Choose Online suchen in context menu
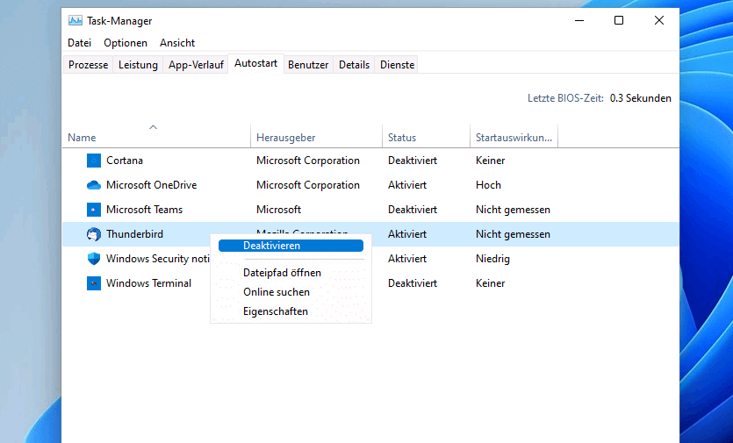 276,292
